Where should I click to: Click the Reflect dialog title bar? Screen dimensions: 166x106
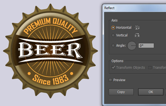[x=134, y=8]
